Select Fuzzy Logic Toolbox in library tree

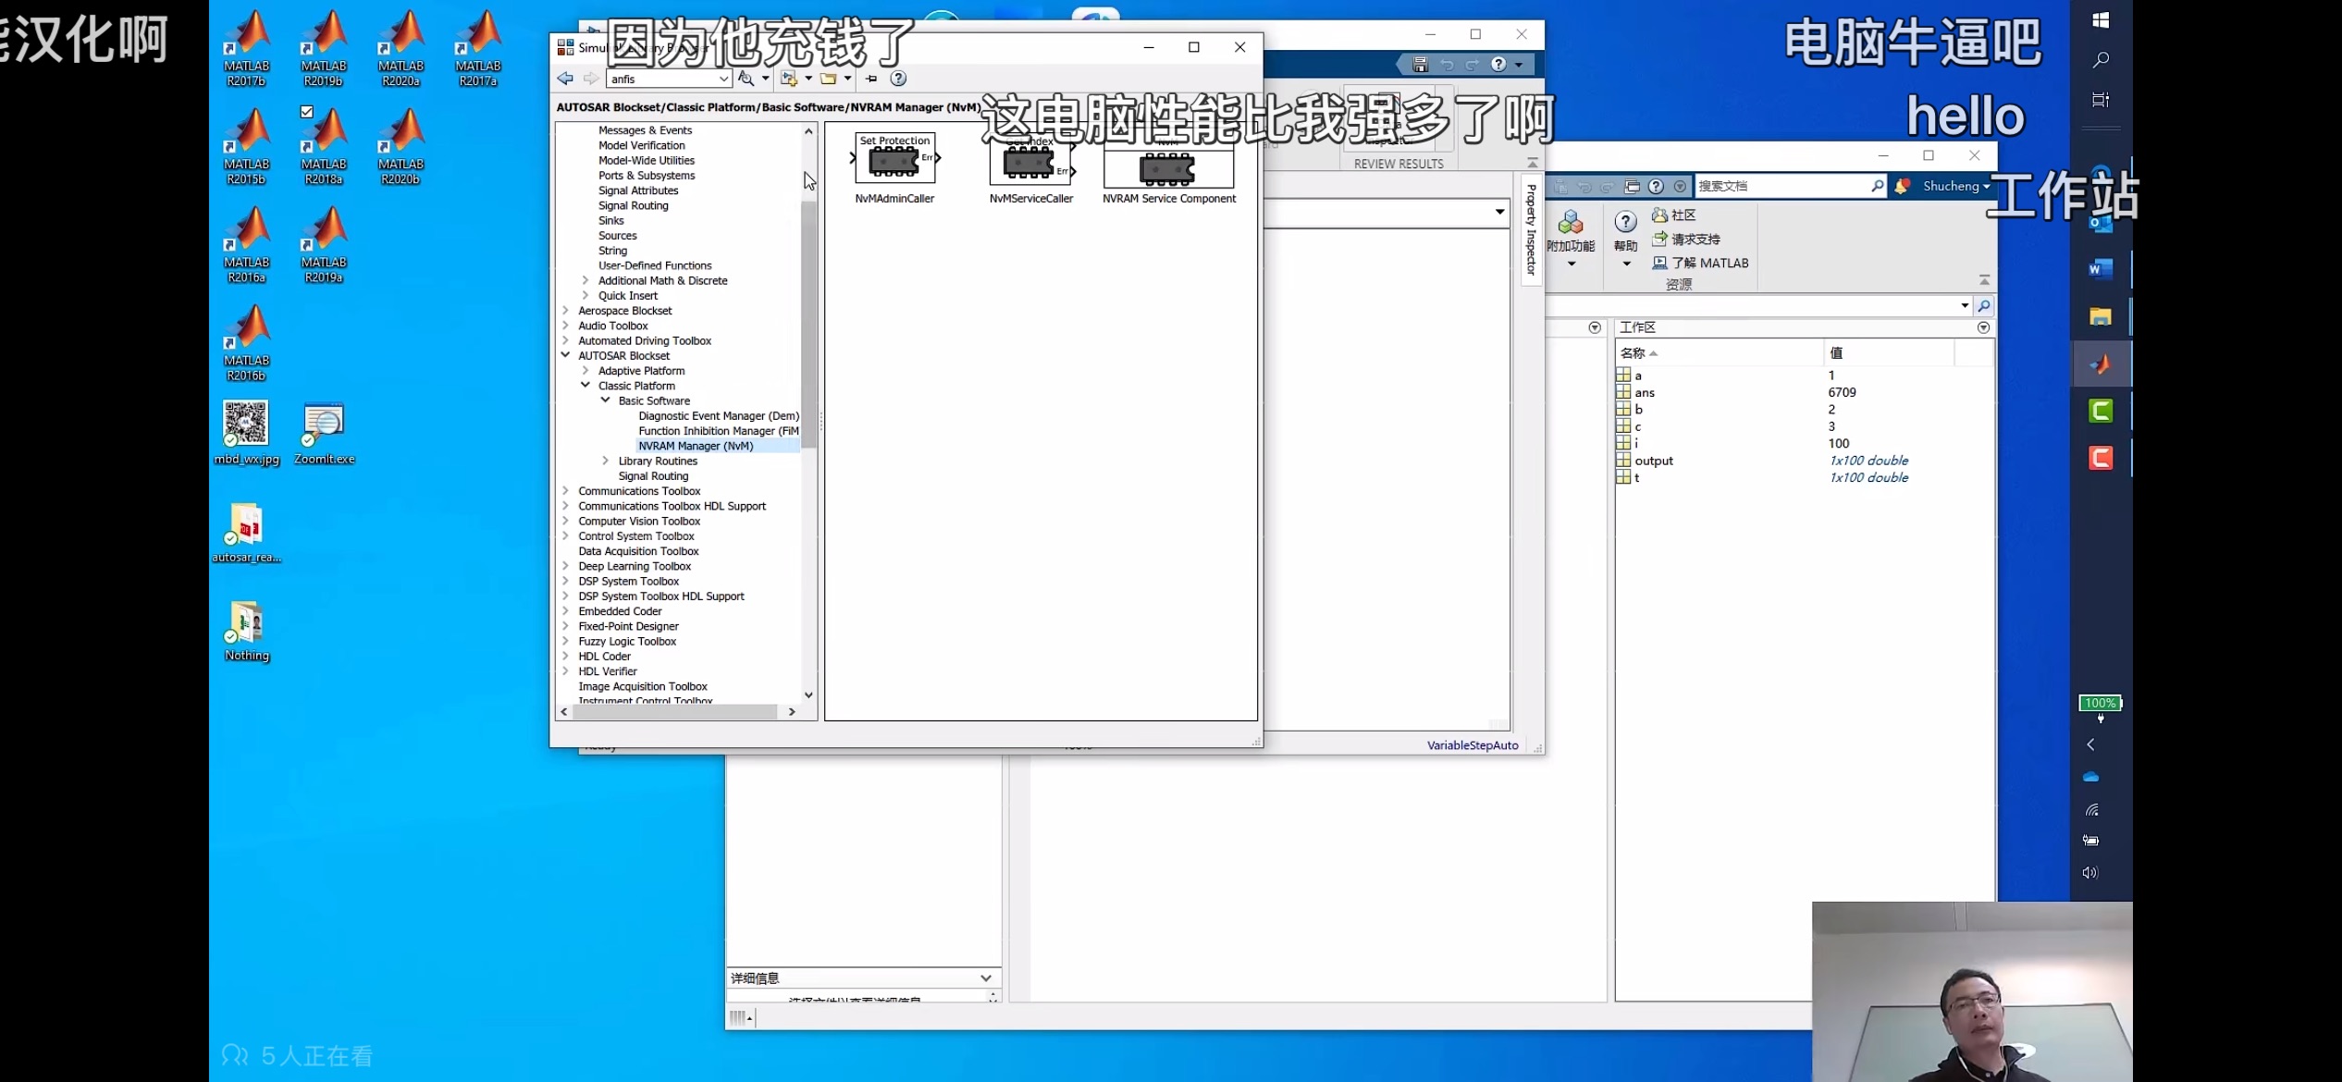[627, 641]
